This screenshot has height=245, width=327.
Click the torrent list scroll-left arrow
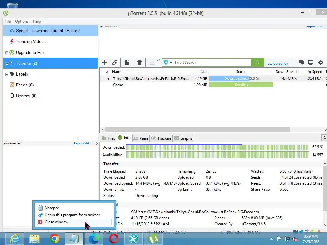click(x=103, y=130)
